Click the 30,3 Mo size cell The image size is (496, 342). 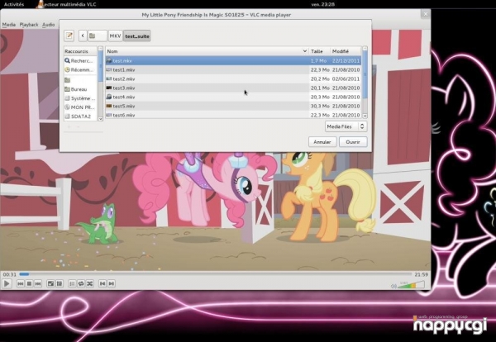point(320,107)
